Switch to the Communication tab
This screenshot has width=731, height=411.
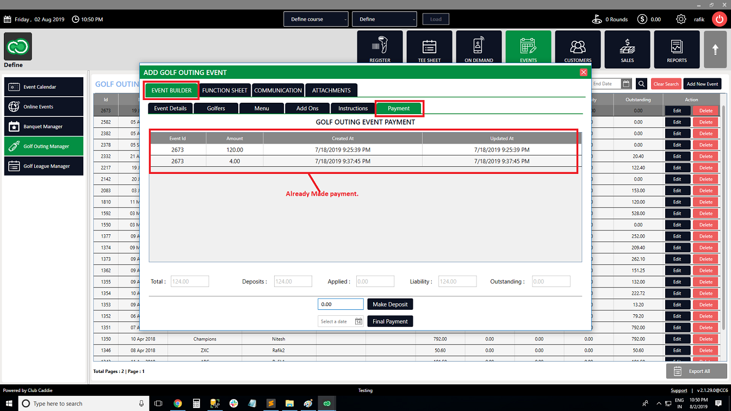tap(278, 90)
